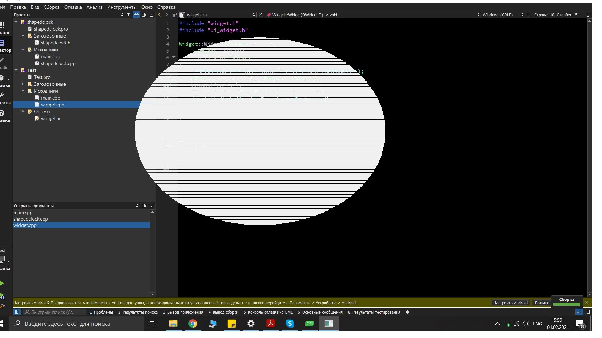Toggle the file write-lock icon
The width and height of the screenshot is (602, 338).
(174, 15)
